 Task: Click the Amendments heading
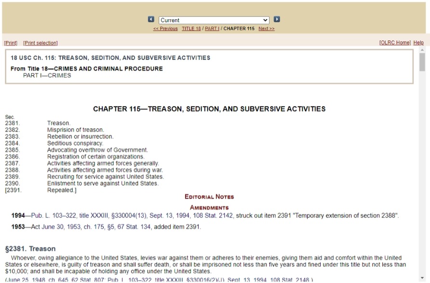[x=209, y=208]
